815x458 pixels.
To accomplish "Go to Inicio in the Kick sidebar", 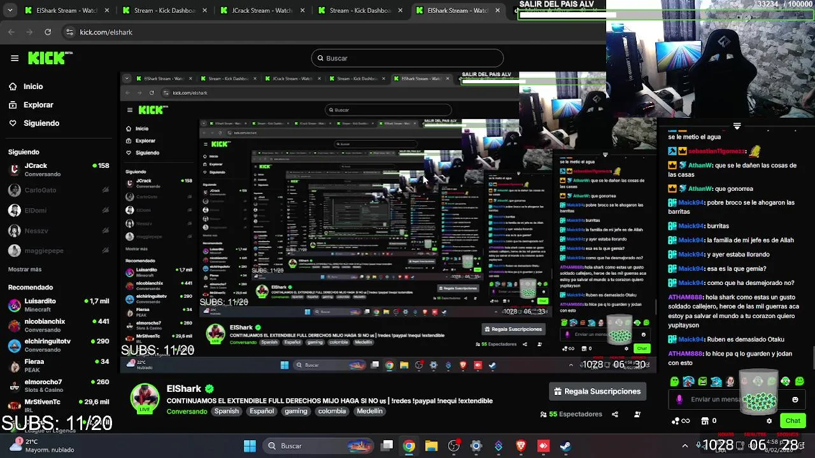I will tap(33, 87).
